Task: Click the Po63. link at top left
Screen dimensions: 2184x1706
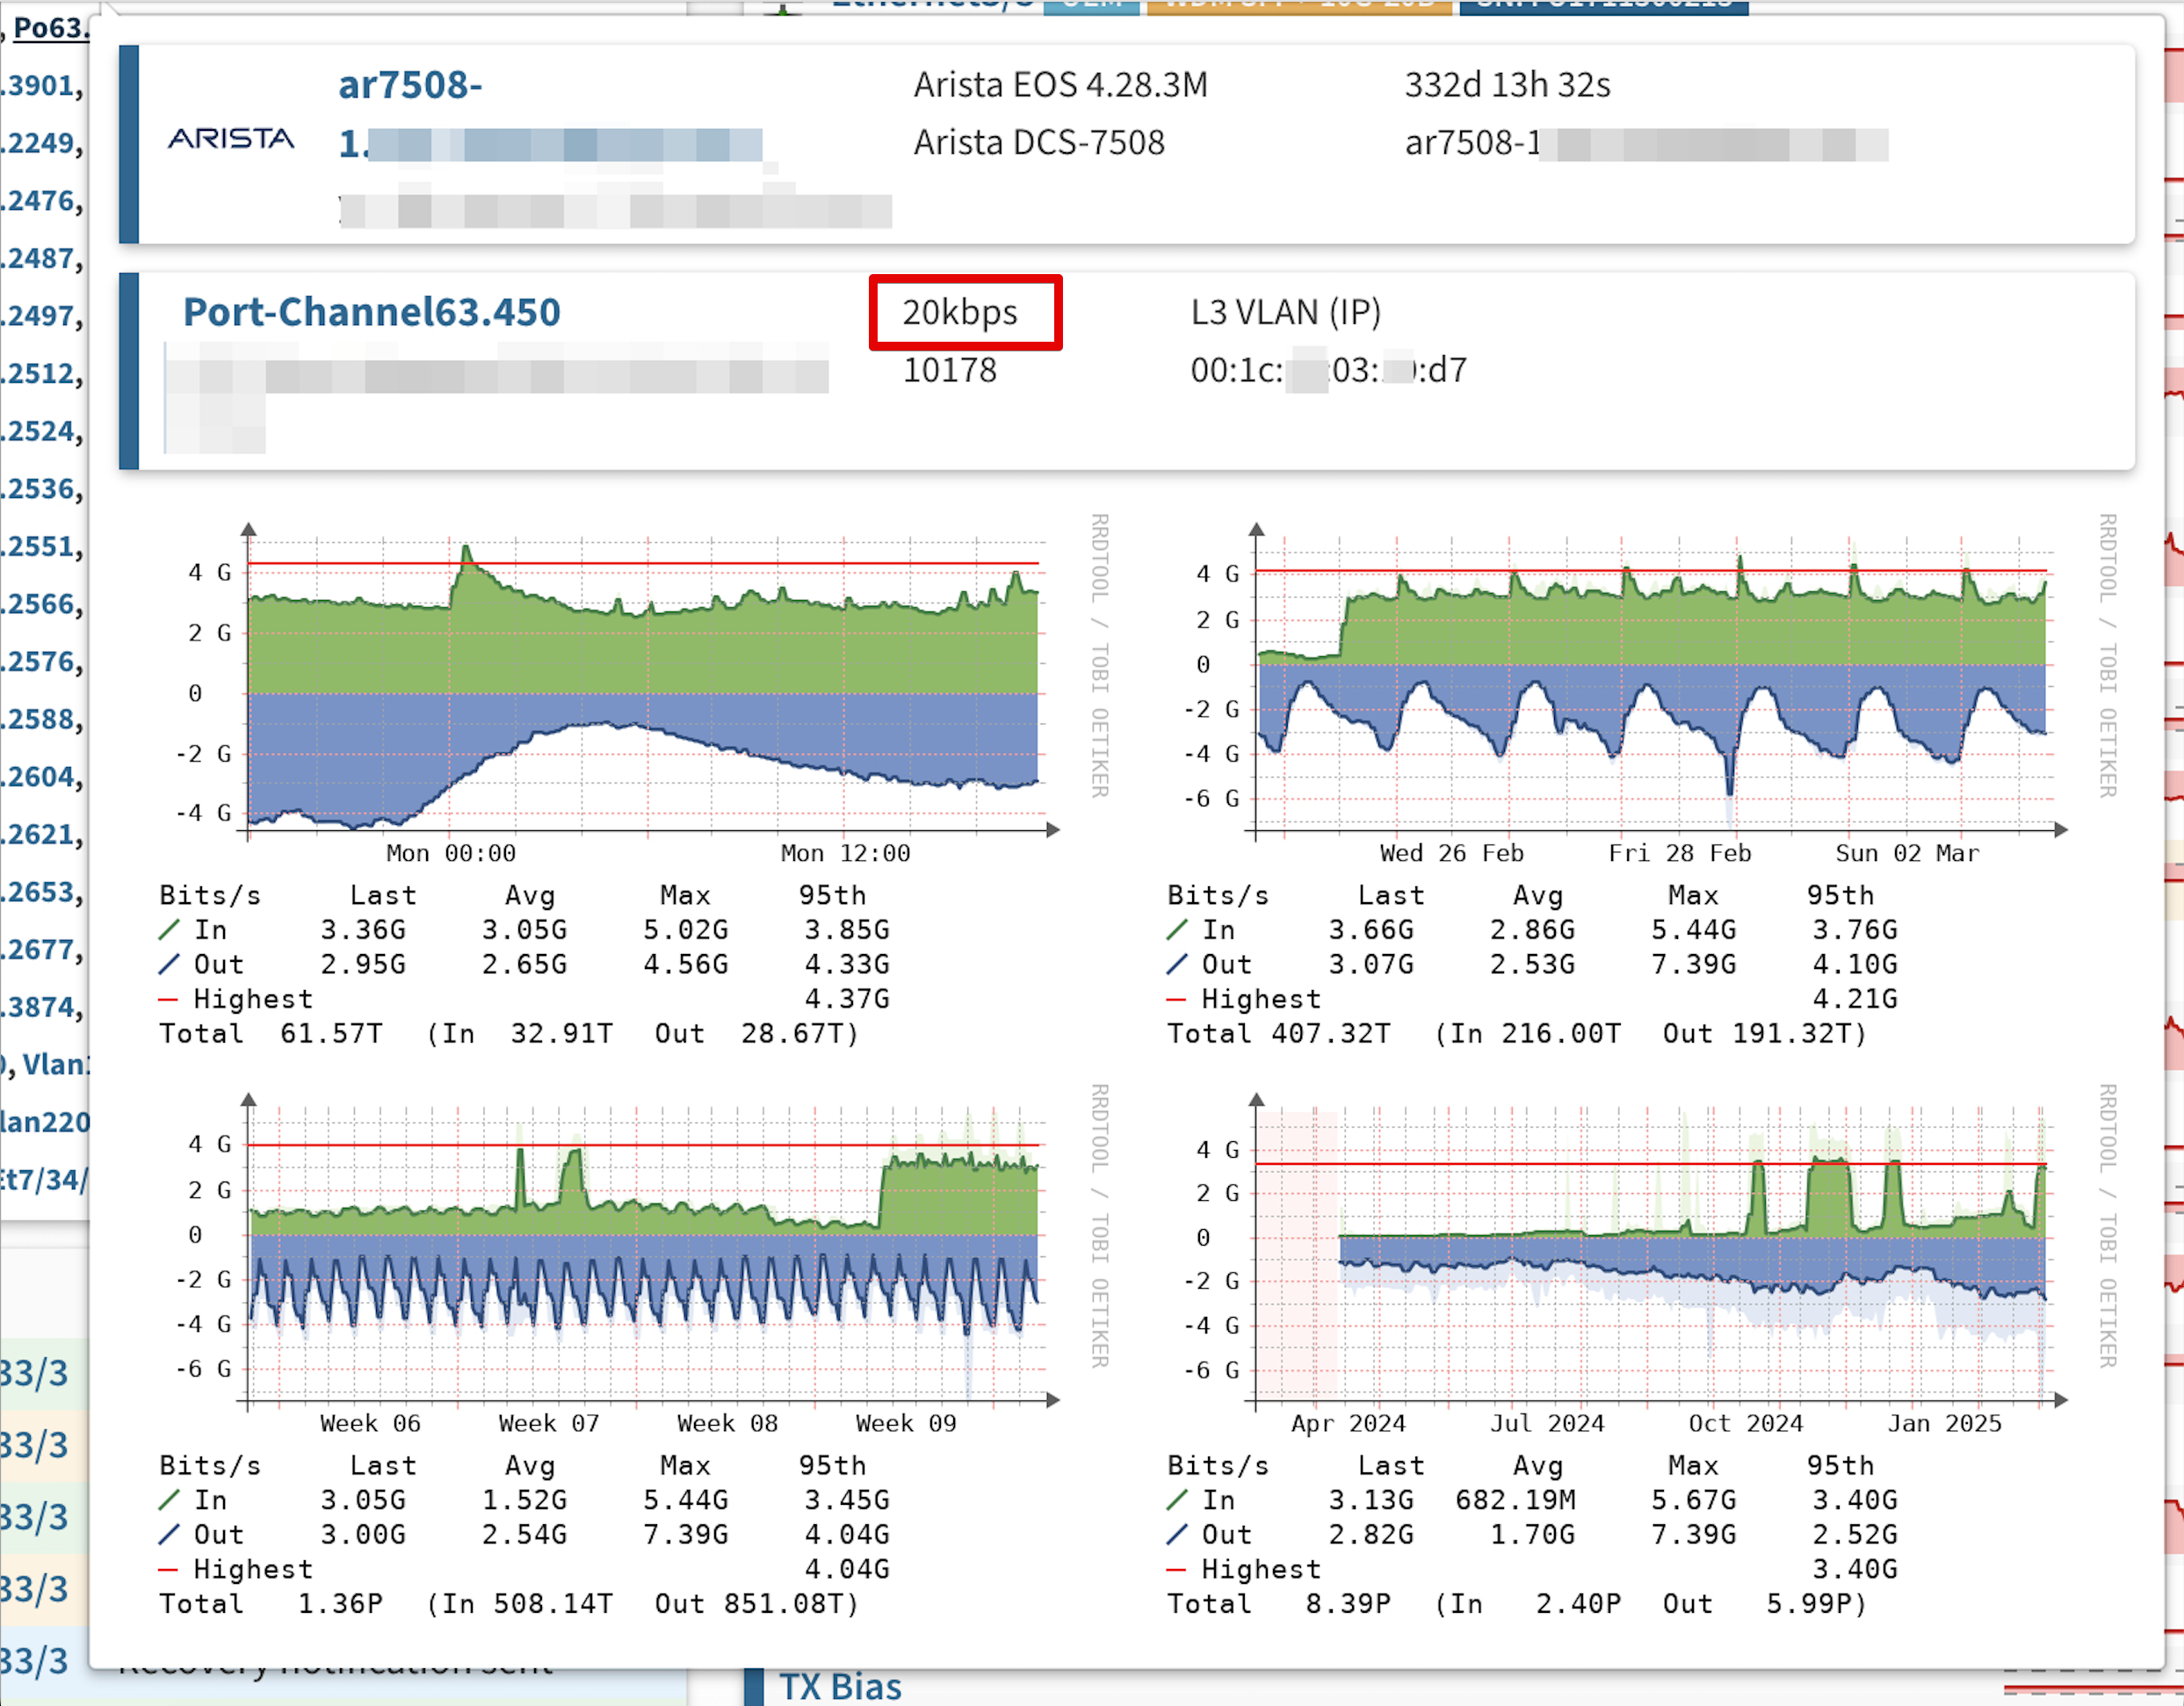Action: pyautogui.click(x=50, y=28)
